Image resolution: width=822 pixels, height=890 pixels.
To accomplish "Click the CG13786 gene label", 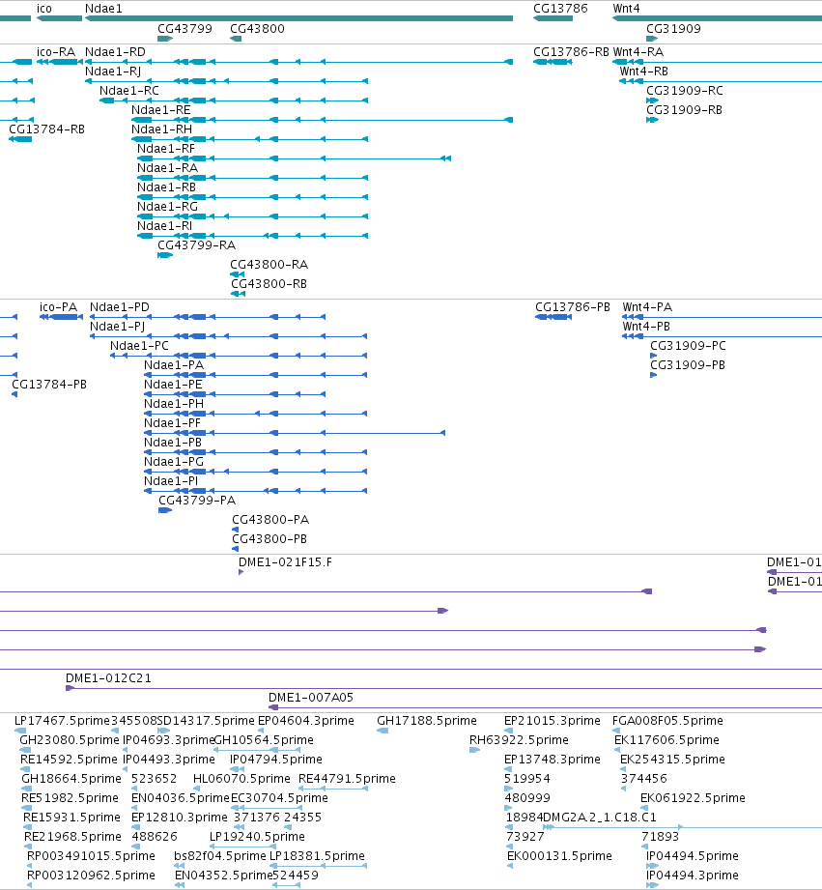I will point(560,9).
